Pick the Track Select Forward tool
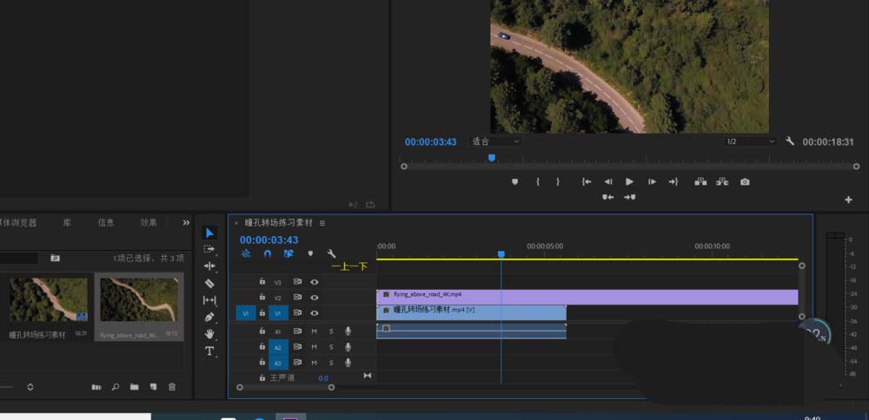This screenshot has width=869, height=420. 209,249
